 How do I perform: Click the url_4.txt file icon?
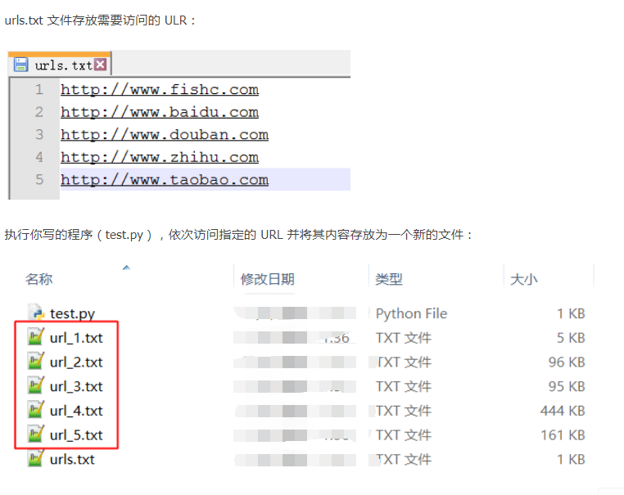(35, 411)
